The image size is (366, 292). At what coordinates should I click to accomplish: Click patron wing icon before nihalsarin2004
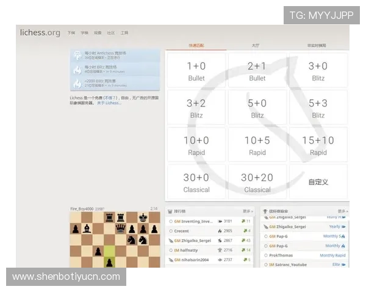(x=171, y=260)
